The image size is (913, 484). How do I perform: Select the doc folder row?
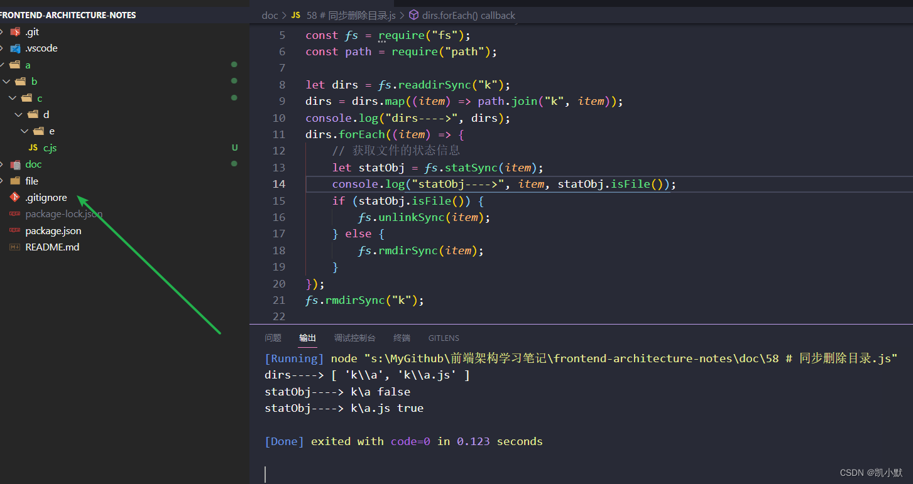pos(124,164)
